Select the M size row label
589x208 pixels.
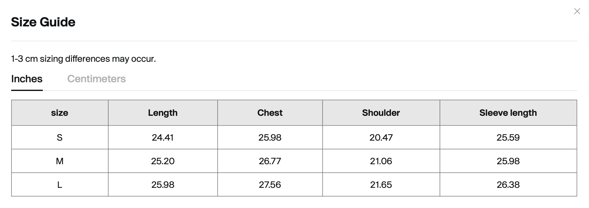60,161
